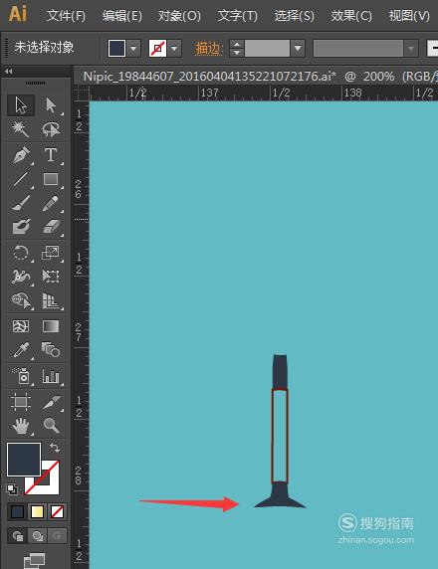This screenshot has height=569, width=438.
Task: Select the Hand tool
Action: click(x=21, y=426)
